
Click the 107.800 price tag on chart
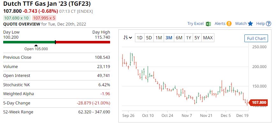pos(258,102)
